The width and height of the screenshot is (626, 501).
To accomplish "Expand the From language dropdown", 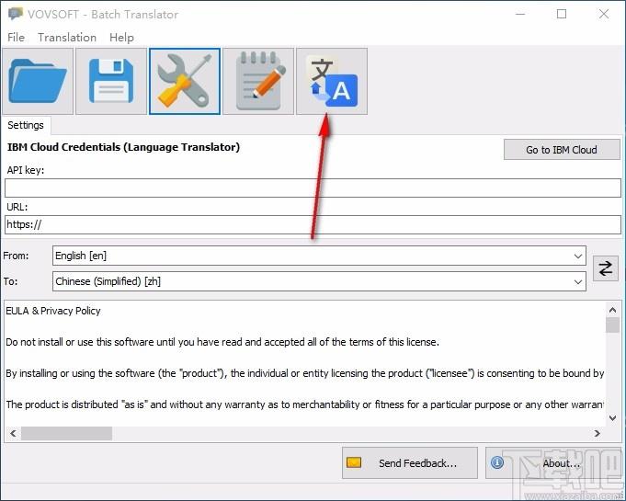I will [577, 256].
